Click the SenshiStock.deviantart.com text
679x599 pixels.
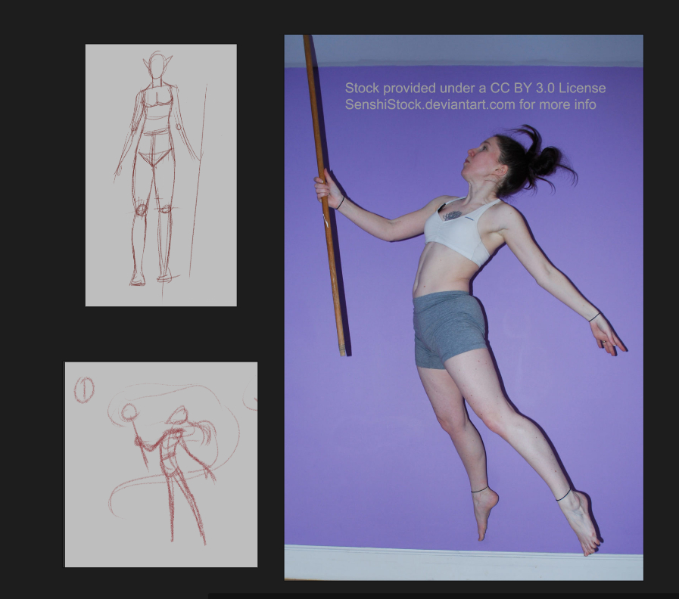[470, 104]
